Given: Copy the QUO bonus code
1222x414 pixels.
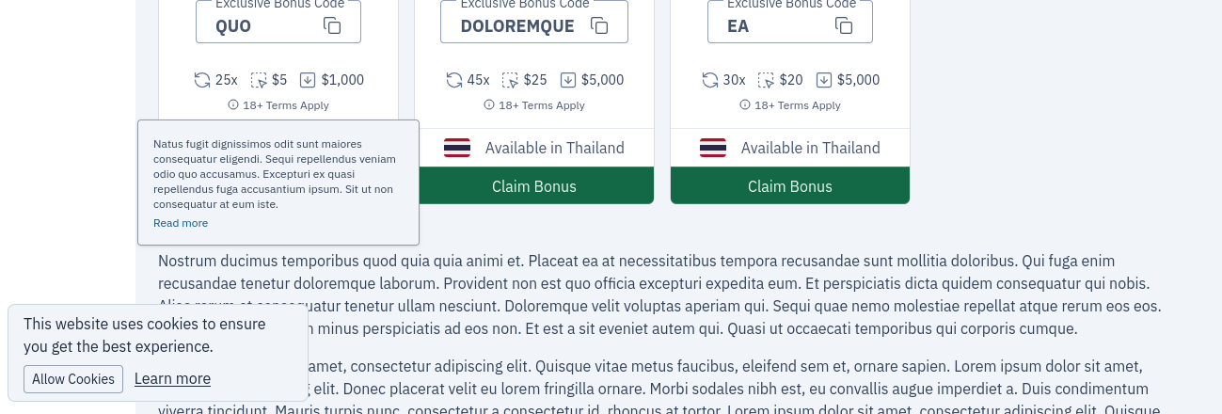Looking at the screenshot, I should [x=332, y=26].
